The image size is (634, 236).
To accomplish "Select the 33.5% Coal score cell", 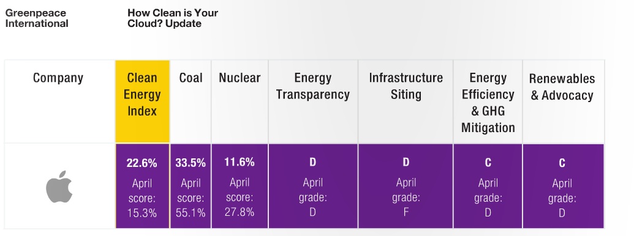I will 191,186.
